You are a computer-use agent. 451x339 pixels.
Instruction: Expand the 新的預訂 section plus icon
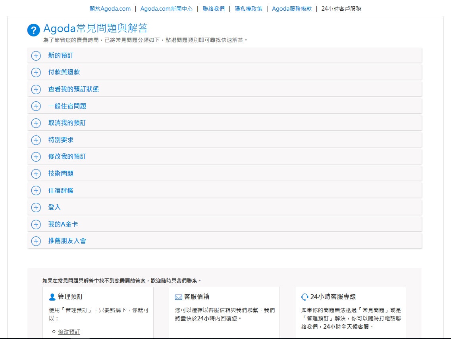click(x=36, y=55)
